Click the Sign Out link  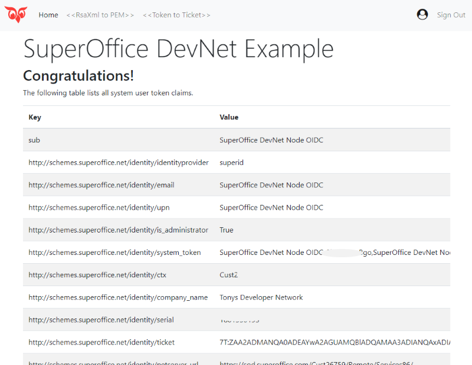[451, 15]
